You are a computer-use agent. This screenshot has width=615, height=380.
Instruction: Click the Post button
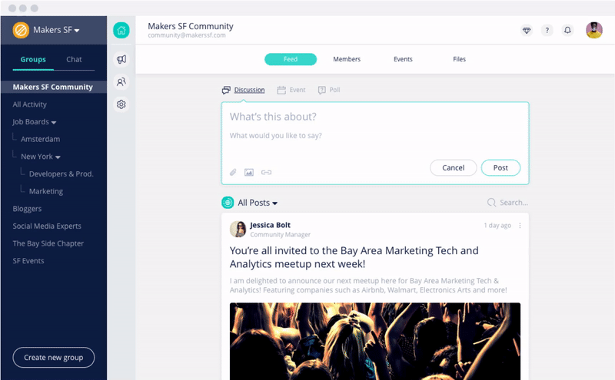point(501,167)
